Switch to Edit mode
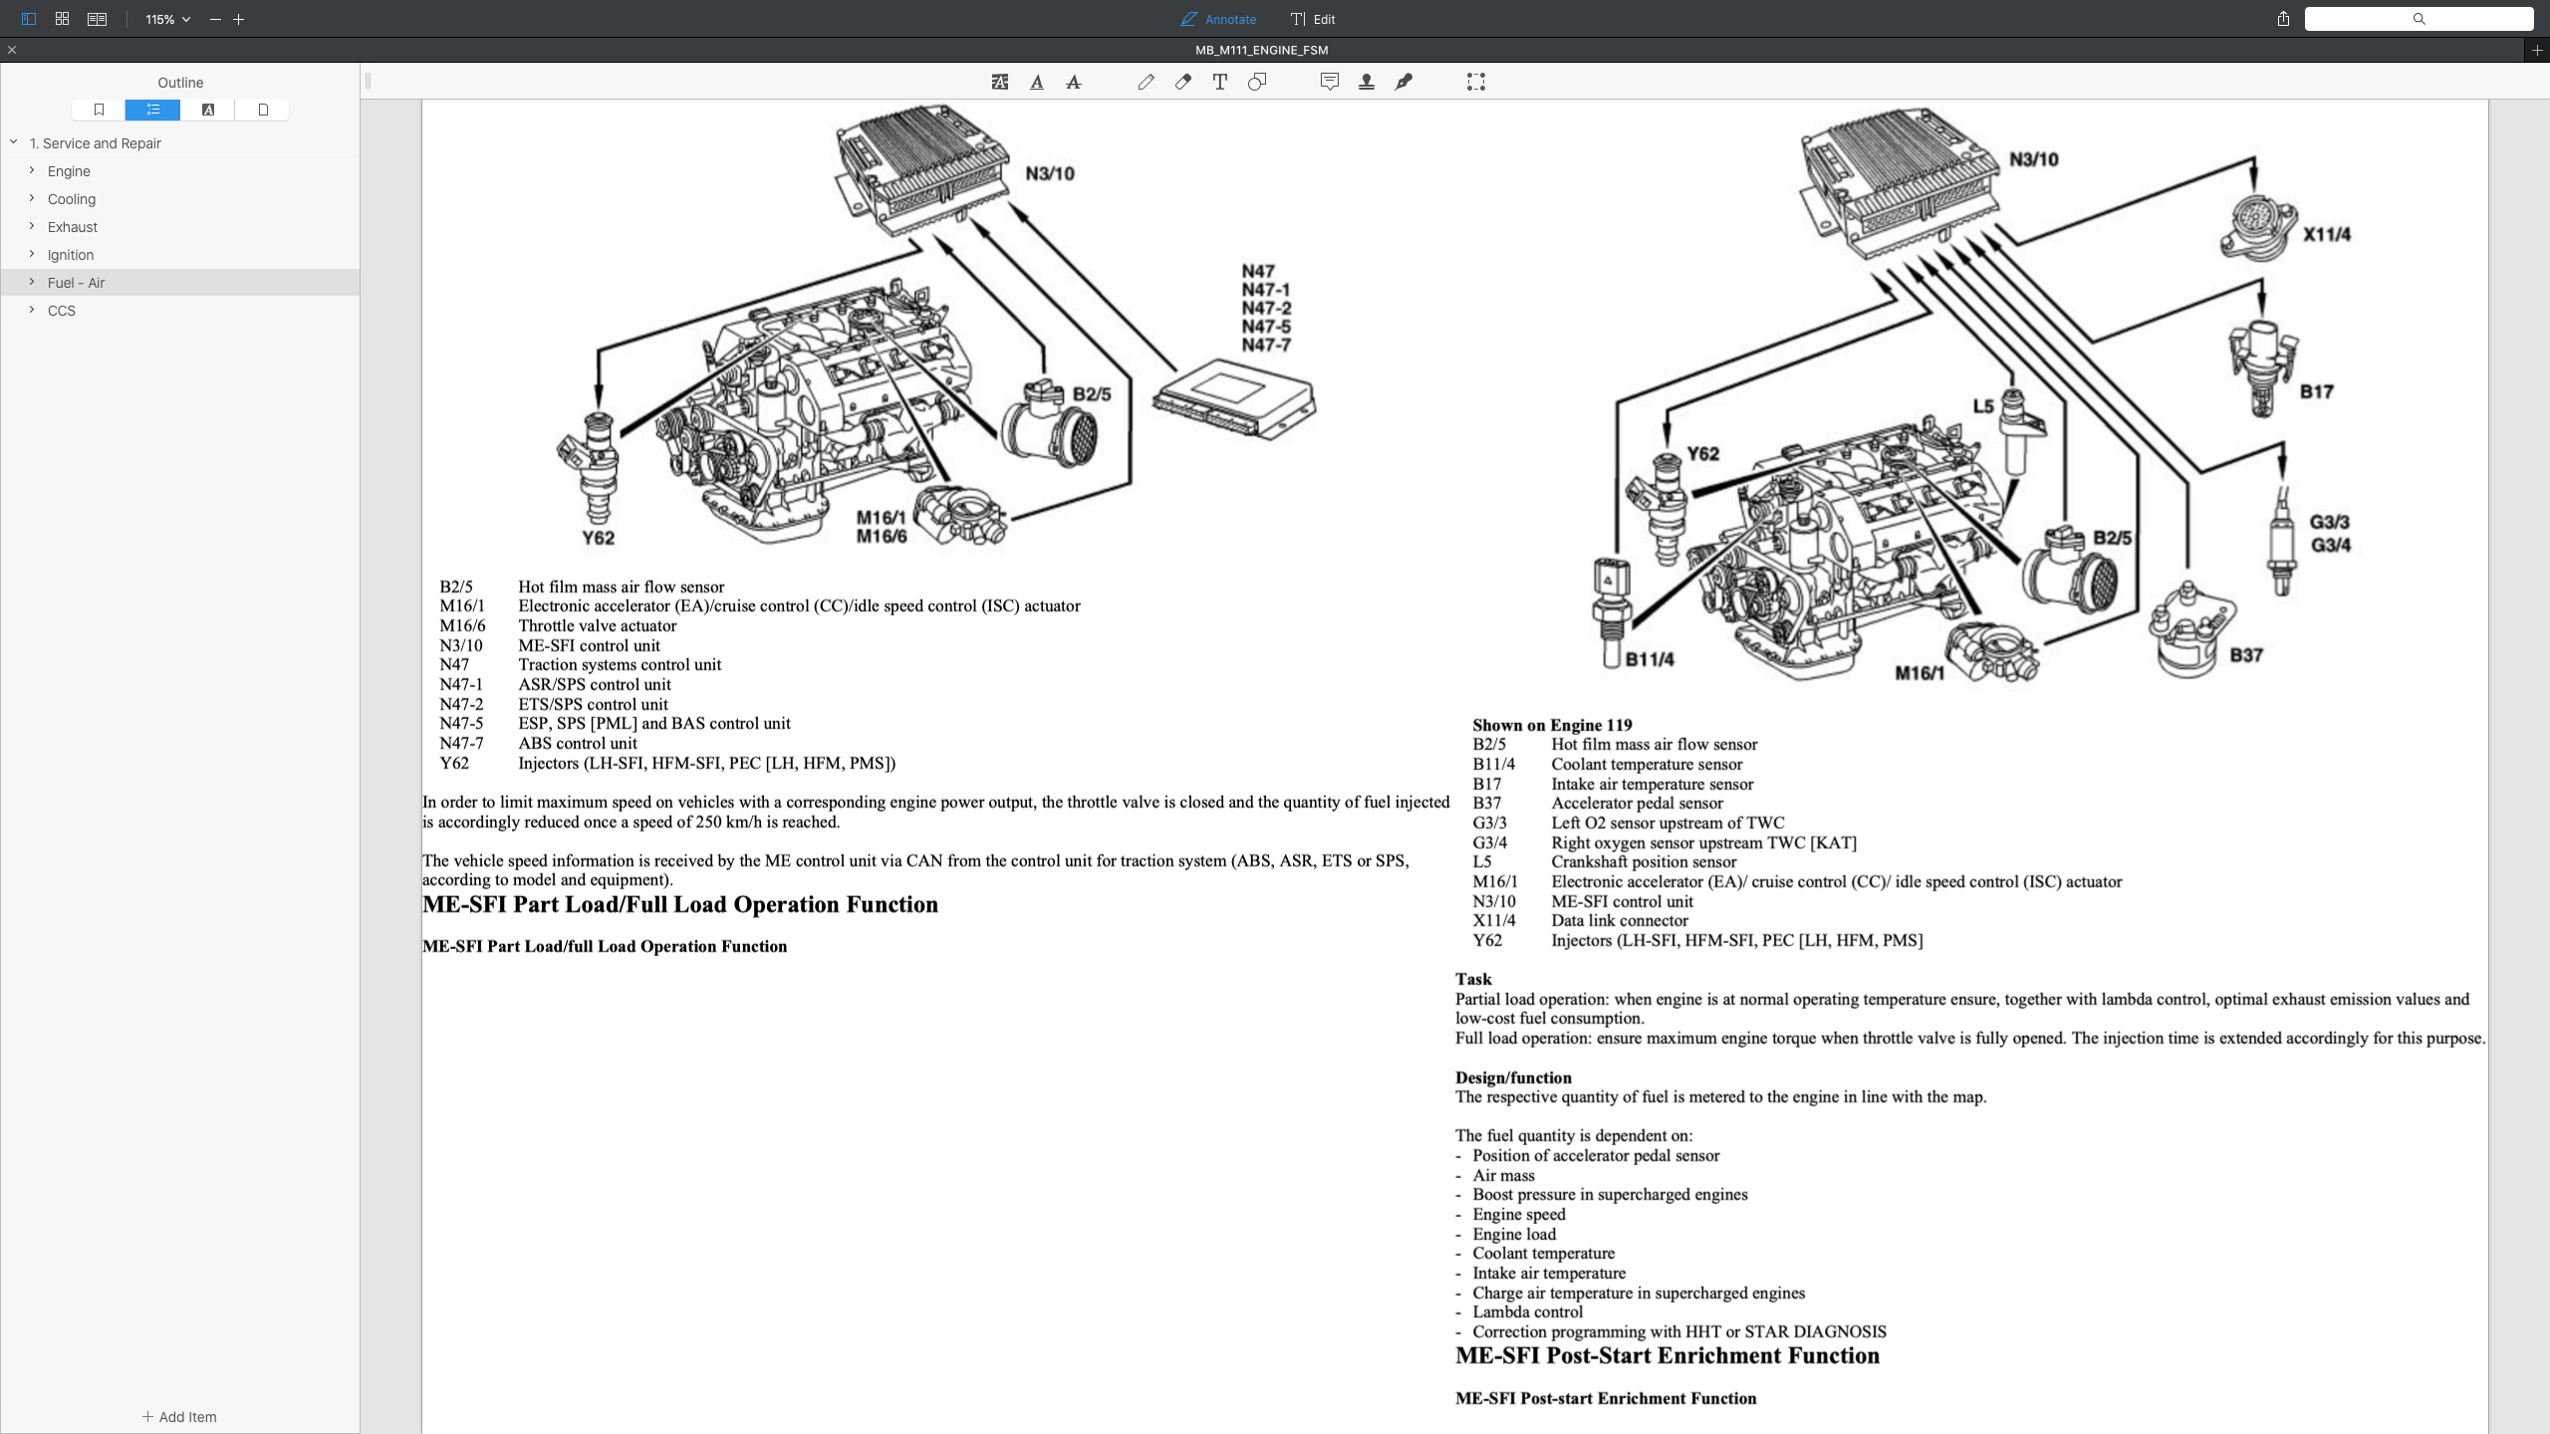Image resolution: width=2550 pixels, height=1434 pixels. [1313, 19]
